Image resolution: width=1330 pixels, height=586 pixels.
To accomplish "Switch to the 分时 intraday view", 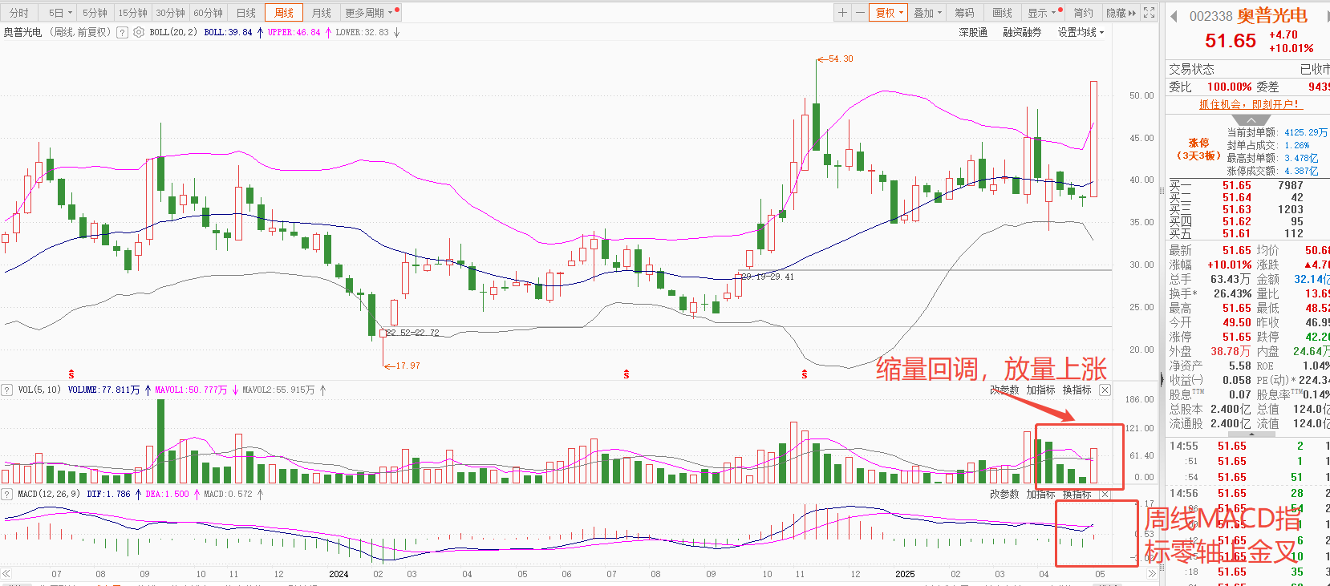I will pos(19,13).
